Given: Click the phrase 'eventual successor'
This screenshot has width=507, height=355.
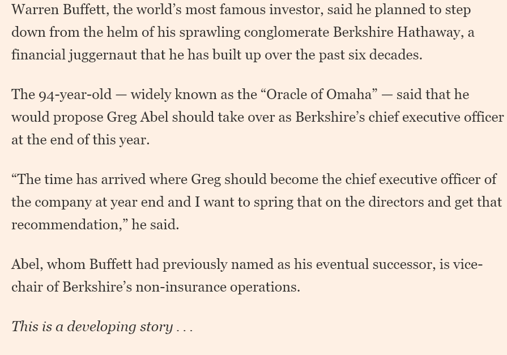Looking at the screenshot, I should [x=375, y=264].
